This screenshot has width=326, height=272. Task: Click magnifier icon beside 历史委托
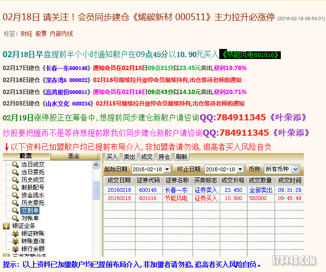15,203
